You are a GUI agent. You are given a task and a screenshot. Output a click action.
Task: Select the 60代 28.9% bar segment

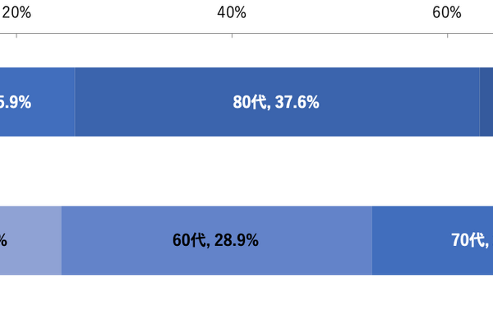tap(217, 240)
